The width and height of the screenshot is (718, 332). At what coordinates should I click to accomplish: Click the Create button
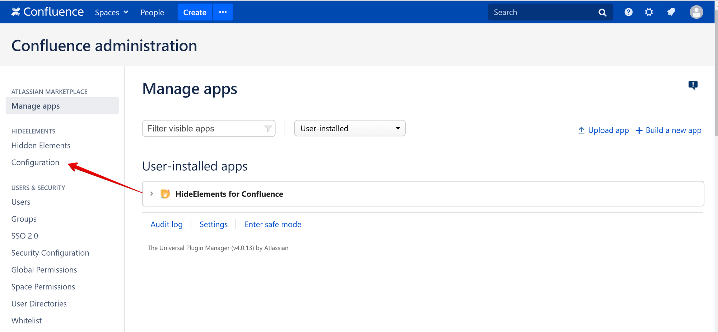[x=195, y=12]
